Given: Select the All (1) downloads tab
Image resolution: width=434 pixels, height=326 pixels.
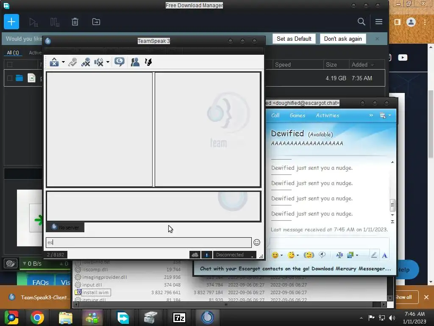Looking at the screenshot, I should pyautogui.click(x=13, y=52).
